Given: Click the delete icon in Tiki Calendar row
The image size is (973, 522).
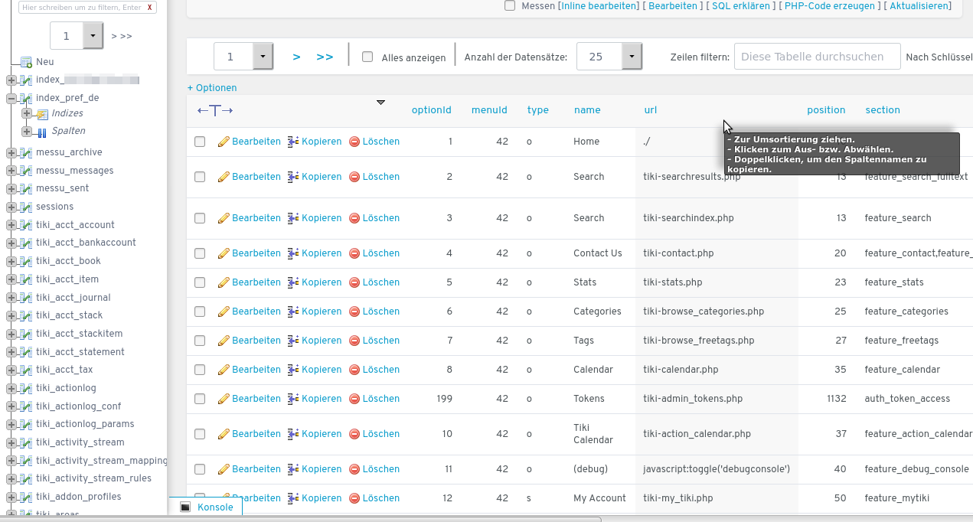Looking at the screenshot, I should 354,434.
